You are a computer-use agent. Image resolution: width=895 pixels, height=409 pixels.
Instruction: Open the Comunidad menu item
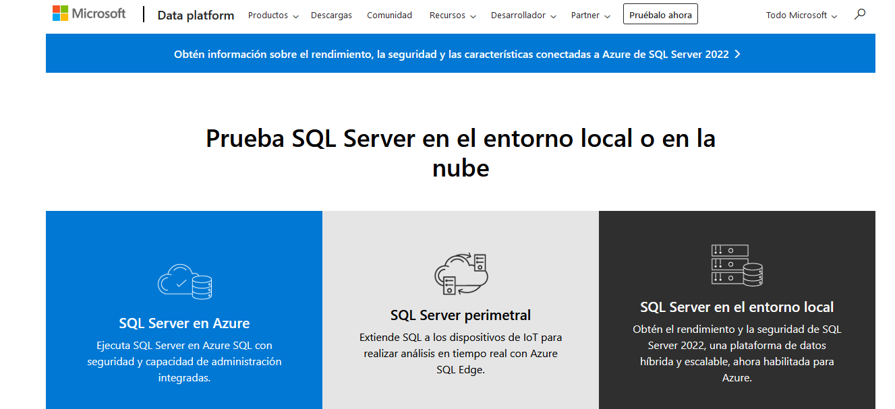pyautogui.click(x=389, y=15)
